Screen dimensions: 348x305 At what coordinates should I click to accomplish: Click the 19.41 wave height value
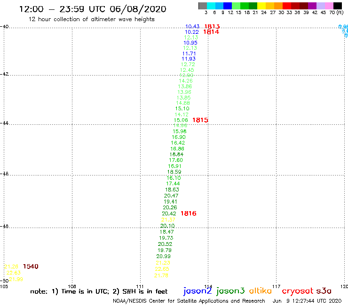click(x=170, y=202)
